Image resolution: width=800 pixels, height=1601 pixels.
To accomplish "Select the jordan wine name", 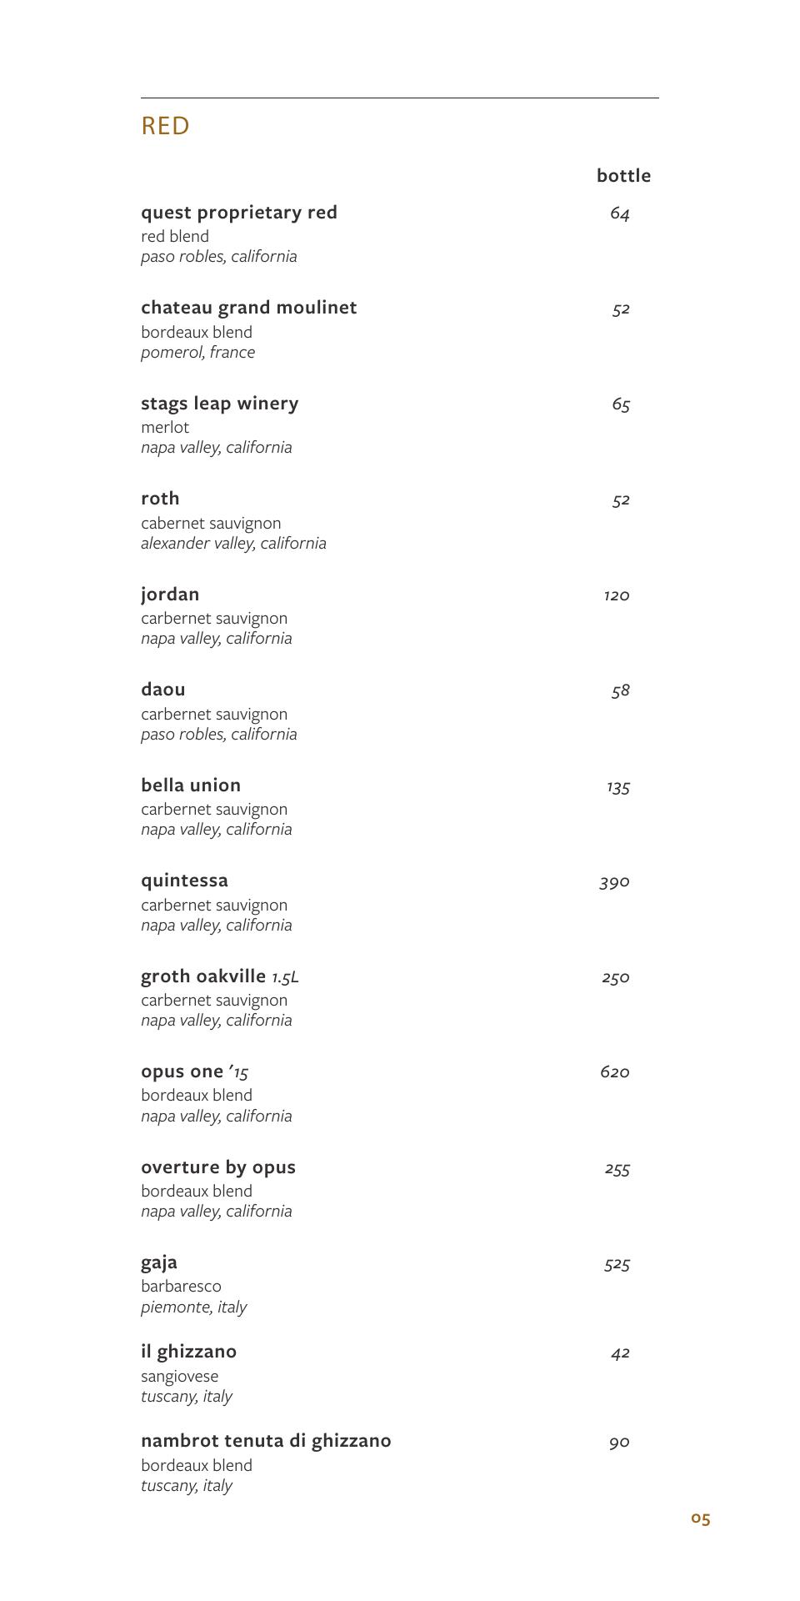I will [x=170, y=595].
